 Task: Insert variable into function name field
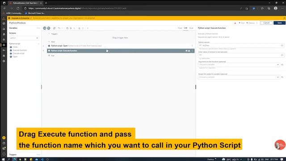click(x=282, y=55)
